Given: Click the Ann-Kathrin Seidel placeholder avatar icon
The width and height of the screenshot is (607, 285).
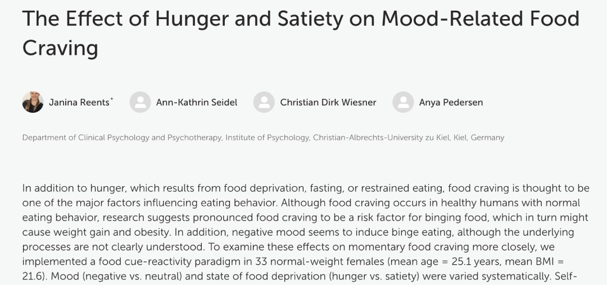Looking at the screenshot, I should pos(140,102).
